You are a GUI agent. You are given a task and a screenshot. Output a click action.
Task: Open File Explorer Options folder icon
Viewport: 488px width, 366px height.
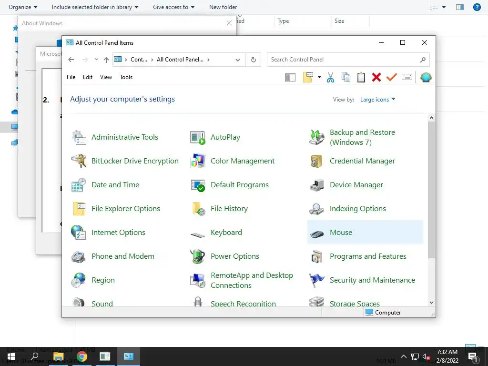pos(79,209)
